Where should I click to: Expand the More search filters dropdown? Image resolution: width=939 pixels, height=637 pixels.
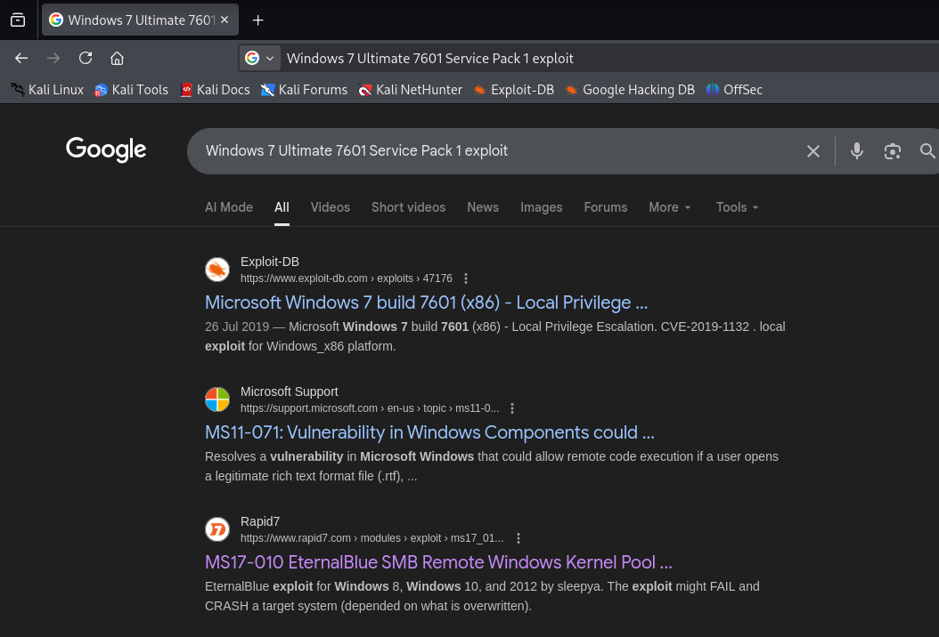pyautogui.click(x=670, y=207)
